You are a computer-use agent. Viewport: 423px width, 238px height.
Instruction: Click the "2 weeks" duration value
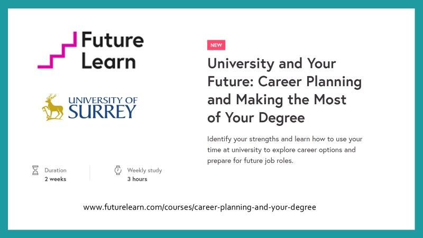pyautogui.click(x=56, y=179)
